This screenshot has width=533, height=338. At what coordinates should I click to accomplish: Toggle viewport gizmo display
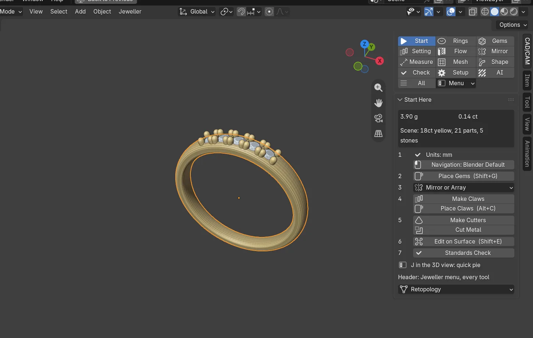429,12
